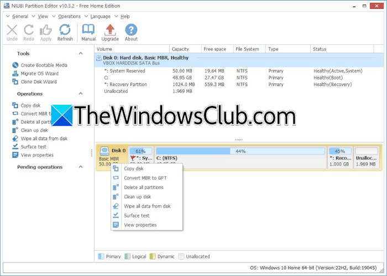Click Surface test in the sidebar
Viewport: 387px width, 276px height.
point(33,147)
